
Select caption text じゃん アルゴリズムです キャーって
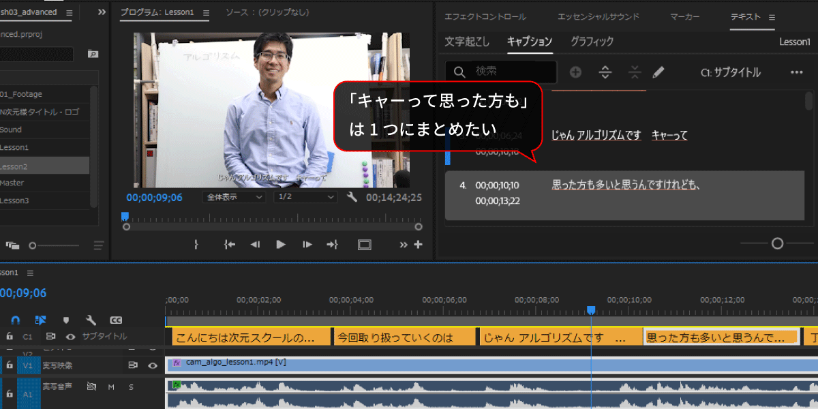point(620,136)
